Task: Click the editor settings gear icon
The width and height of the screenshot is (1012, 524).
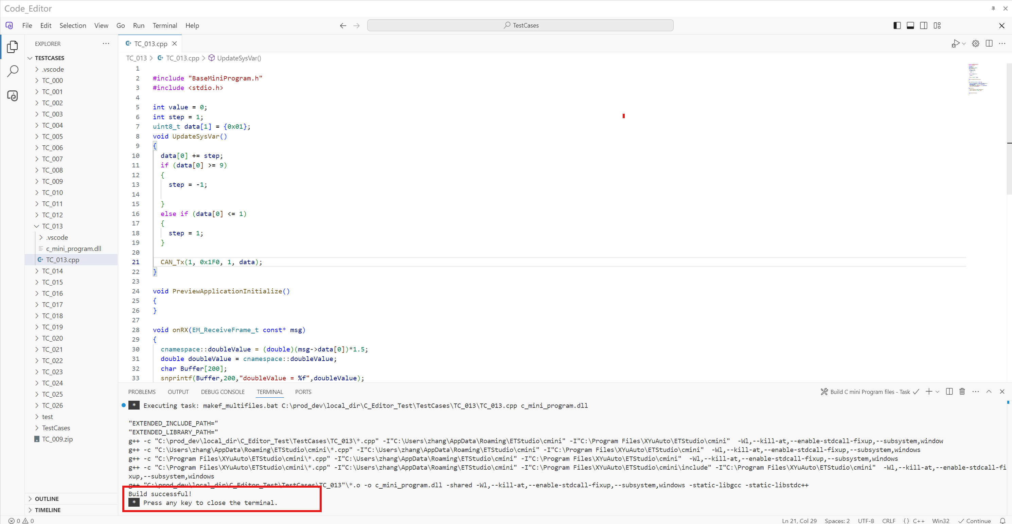Action: tap(975, 43)
